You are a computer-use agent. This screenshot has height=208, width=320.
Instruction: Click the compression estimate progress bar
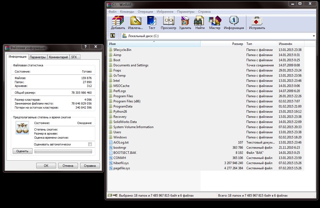63,151
